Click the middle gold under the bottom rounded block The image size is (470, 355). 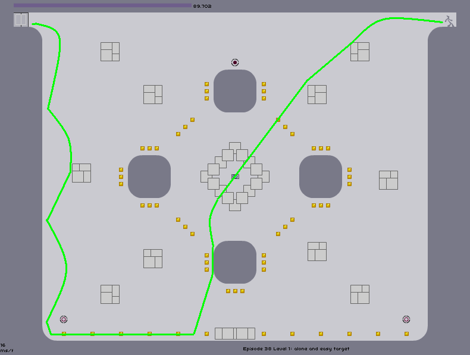coord(236,291)
